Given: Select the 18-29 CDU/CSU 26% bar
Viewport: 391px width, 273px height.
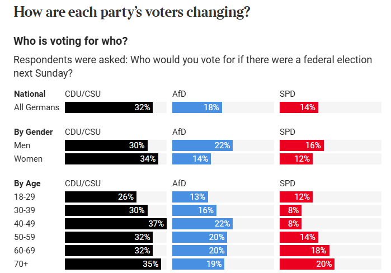Looking at the screenshot, I should (101, 197).
